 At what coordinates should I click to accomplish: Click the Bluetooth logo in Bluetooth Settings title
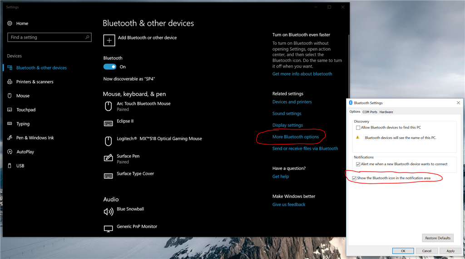(x=351, y=103)
